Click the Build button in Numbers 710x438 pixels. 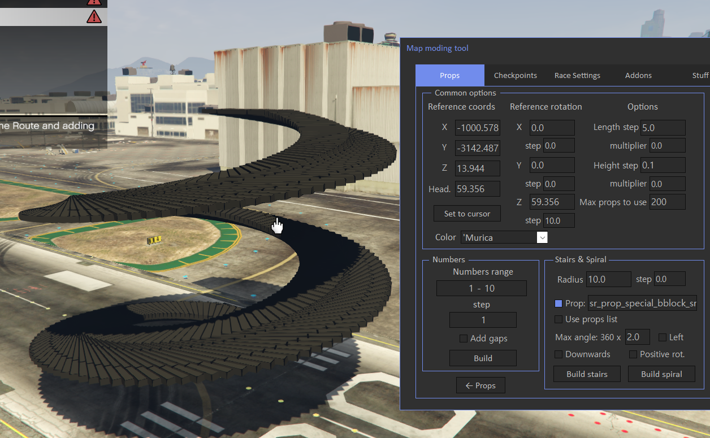click(483, 358)
